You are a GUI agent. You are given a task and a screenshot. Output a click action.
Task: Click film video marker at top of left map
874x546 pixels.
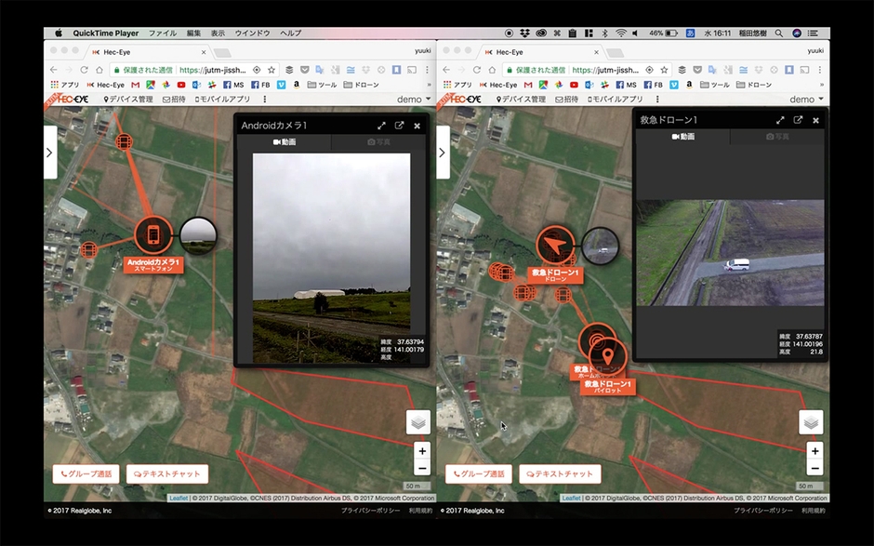point(124,142)
